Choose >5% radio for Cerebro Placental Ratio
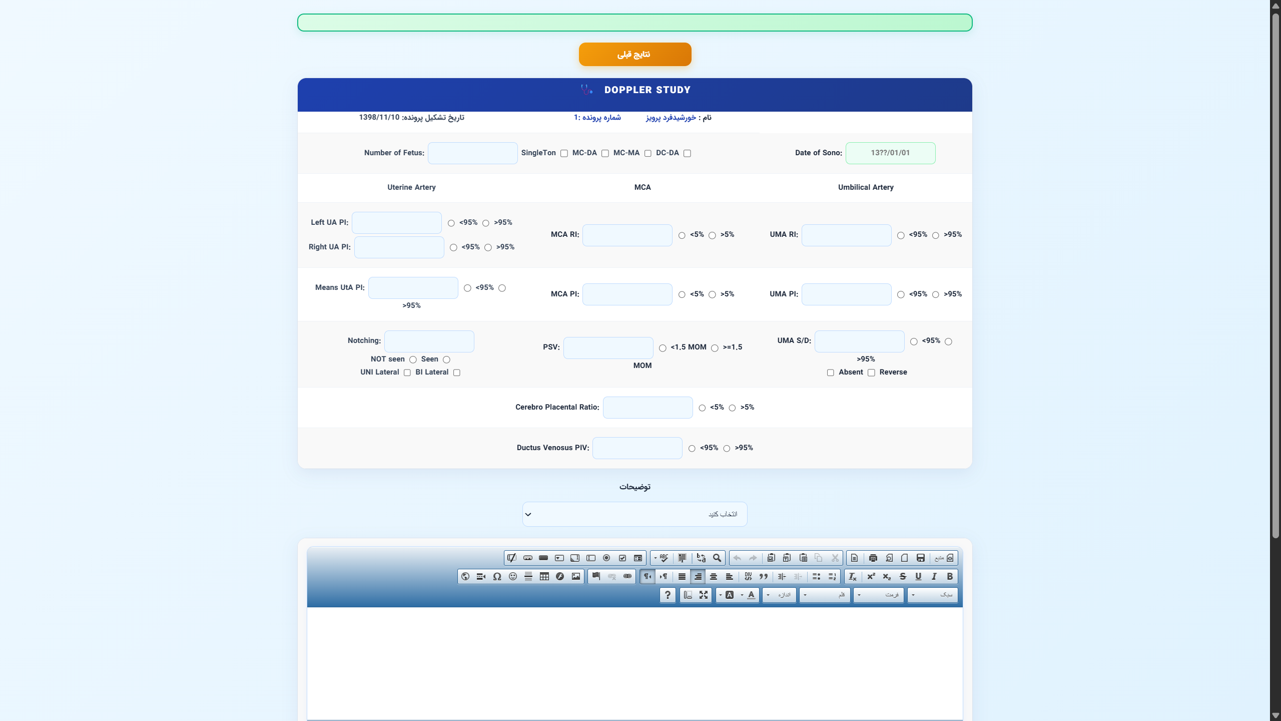This screenshot has height=721, width=1281. click(732, 408)
